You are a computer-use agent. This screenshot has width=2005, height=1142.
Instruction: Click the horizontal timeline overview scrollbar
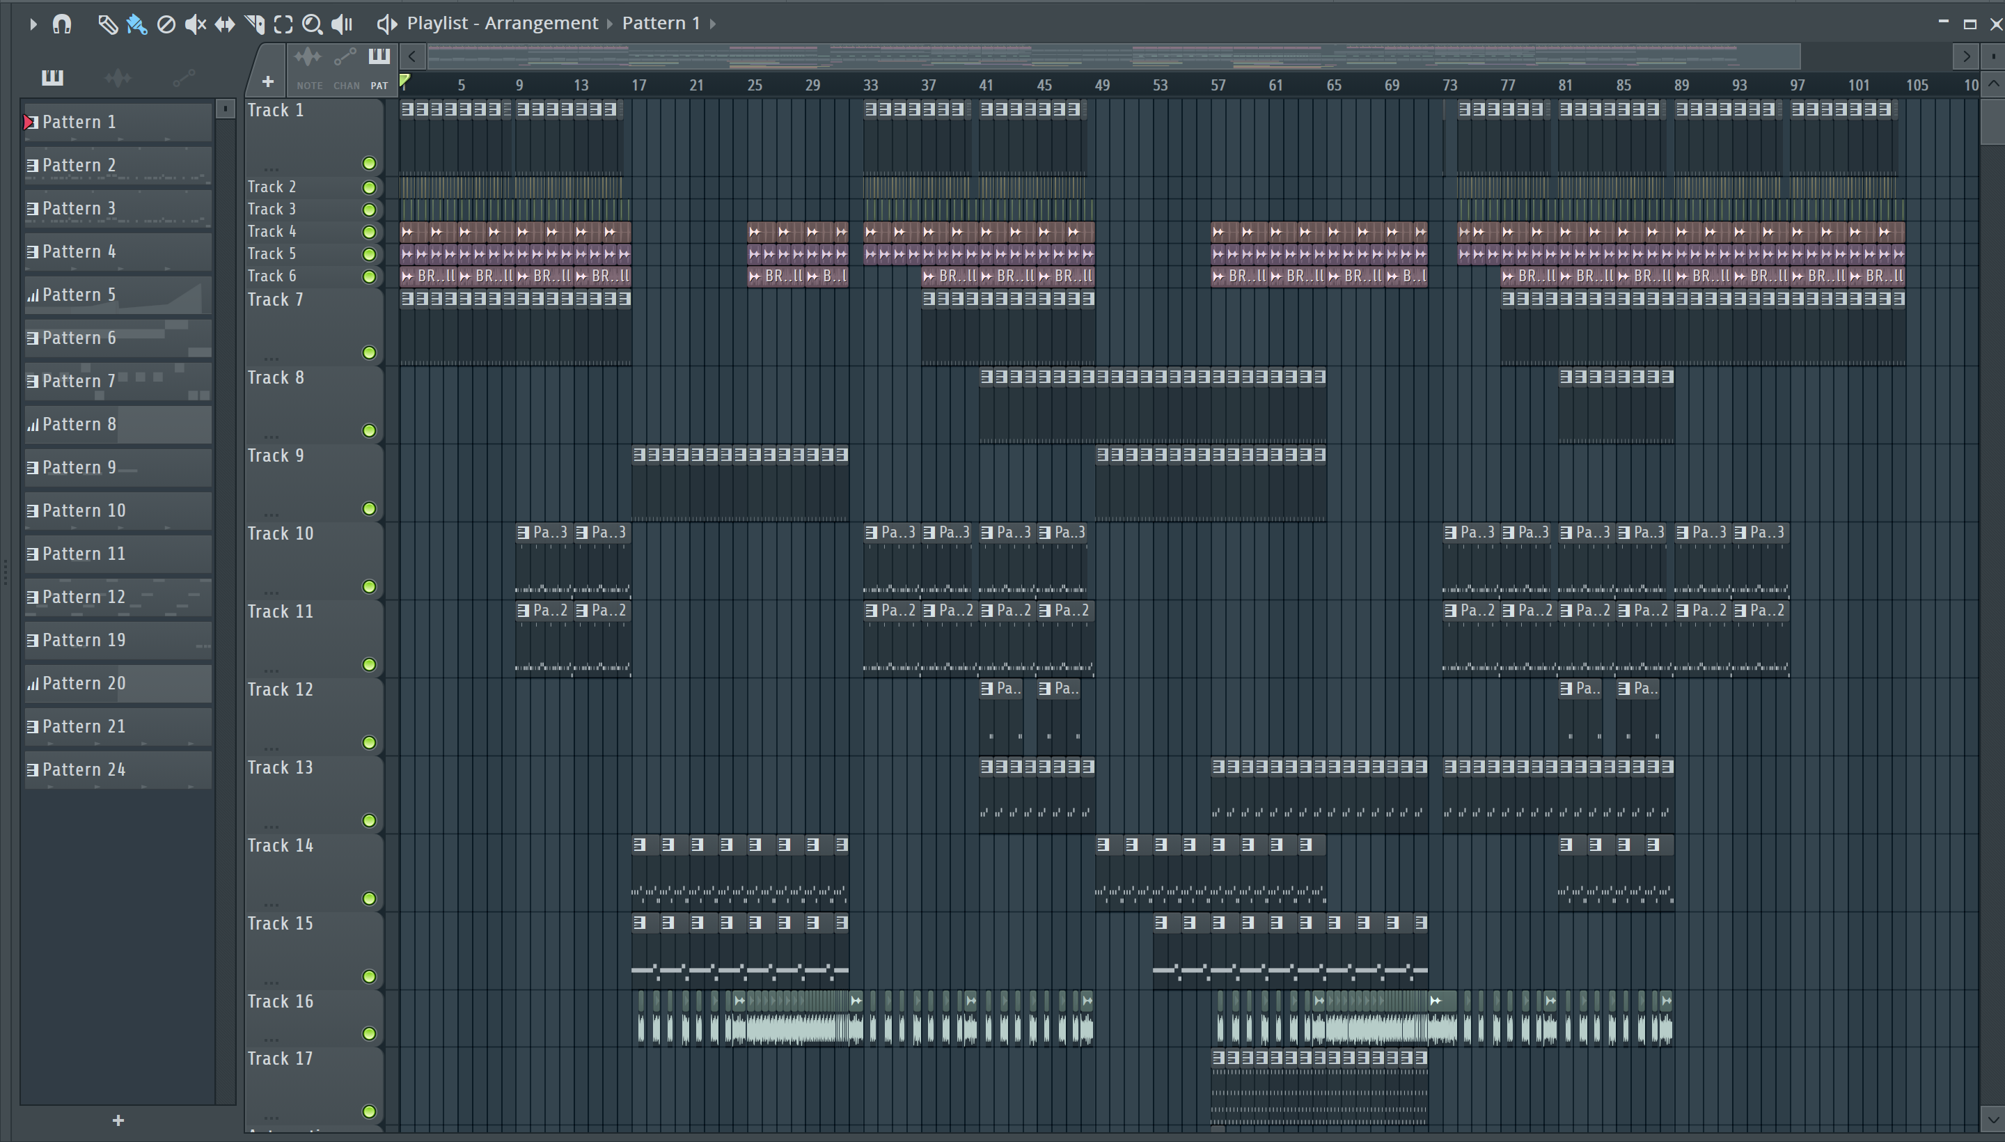coord(1113,56)
